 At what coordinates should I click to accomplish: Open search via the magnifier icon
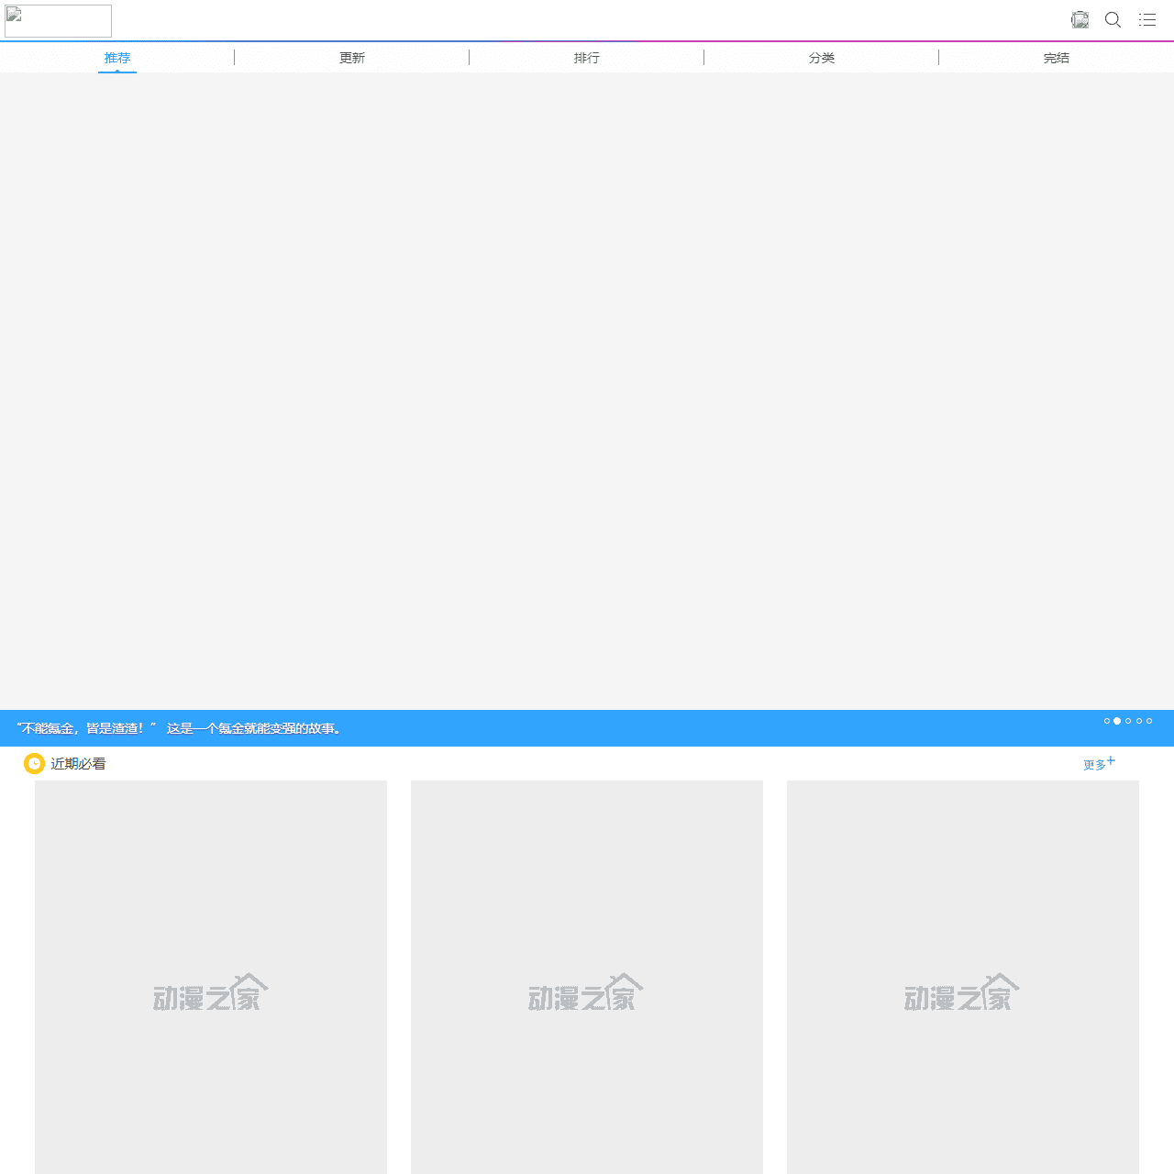(1113, 19)
